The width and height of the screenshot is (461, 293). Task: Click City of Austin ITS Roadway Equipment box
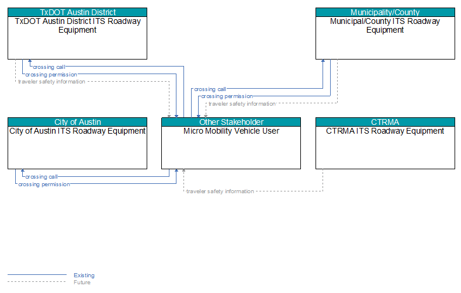(x=77, y=144)
